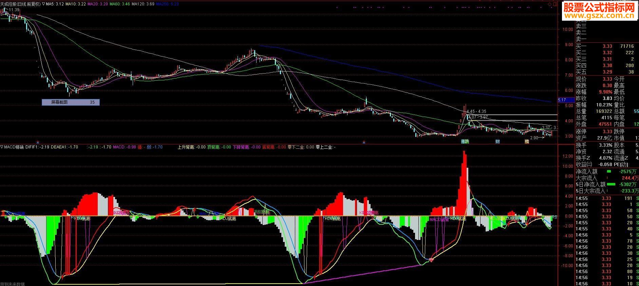Image resolution: width=639 pixels, height=286 pixels.
Task: Click the 榜 marker under the price chart
Action: coord(527,141)
